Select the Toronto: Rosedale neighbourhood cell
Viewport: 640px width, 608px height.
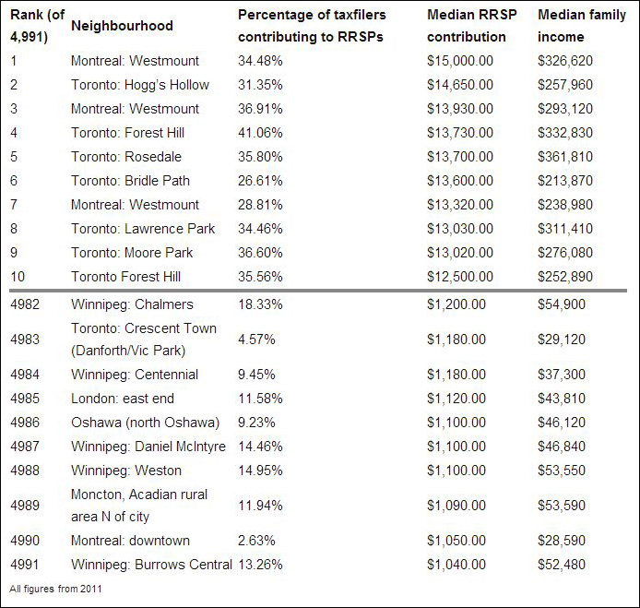point(126,157)
